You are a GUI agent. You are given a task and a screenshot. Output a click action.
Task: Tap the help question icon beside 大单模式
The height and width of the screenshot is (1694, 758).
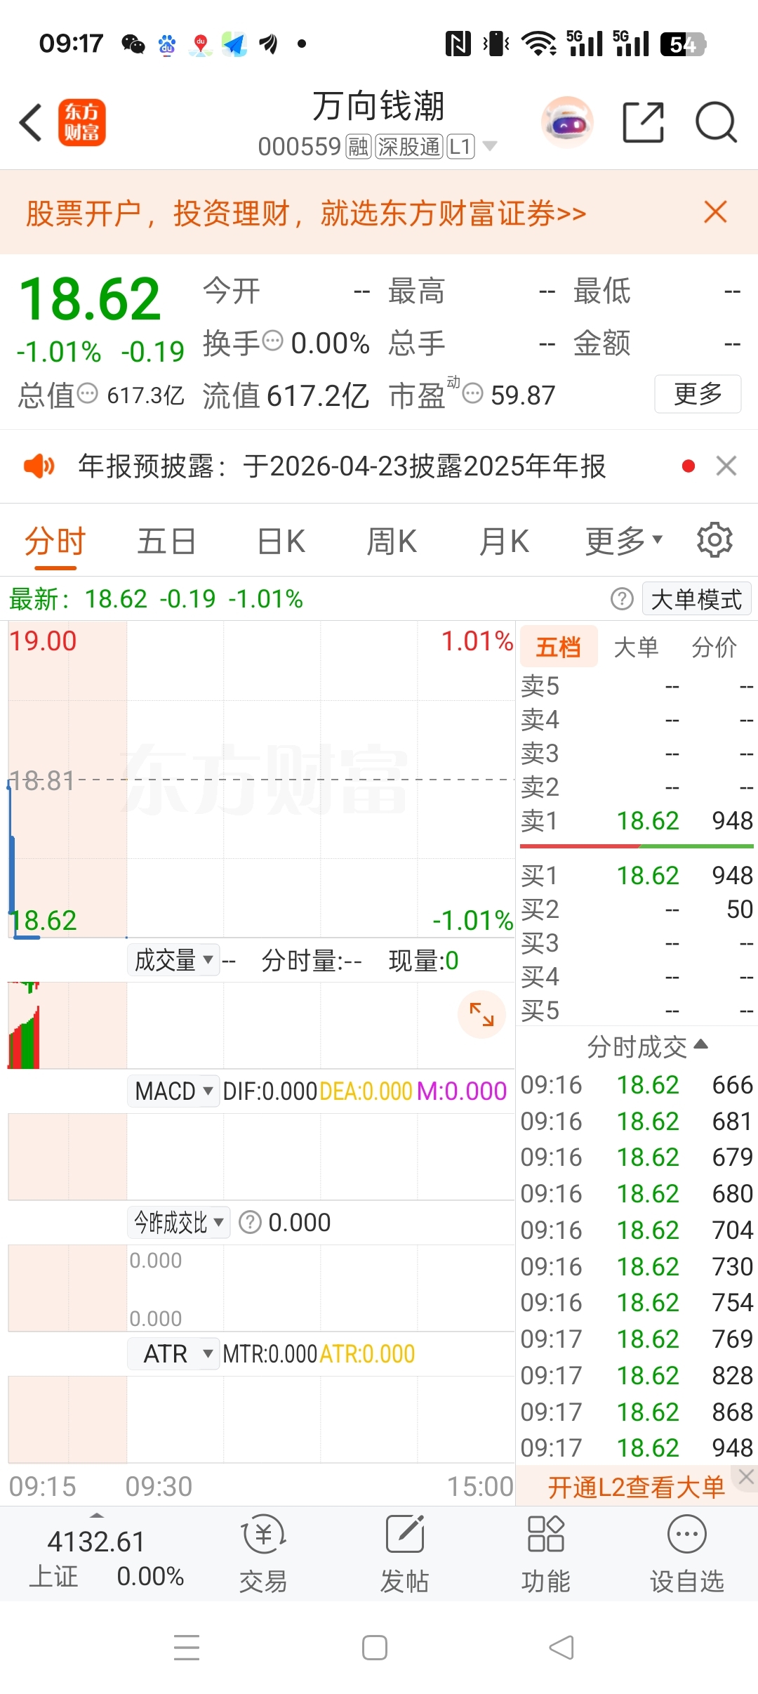[622, 599]
